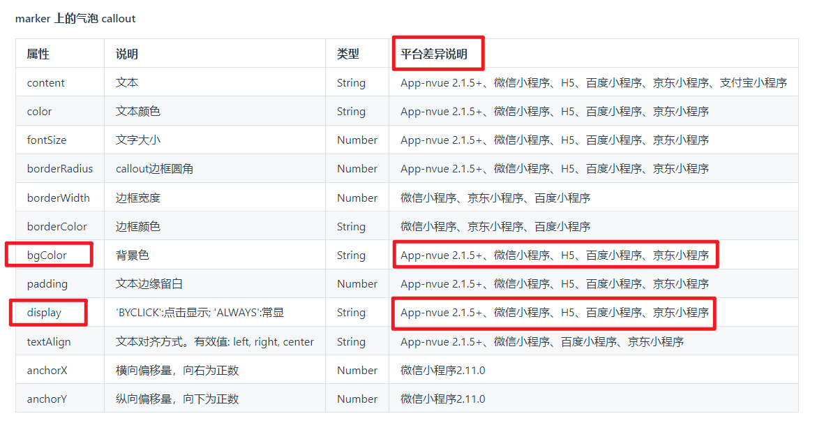Click the 'borderWidth' property name

coord(58,198)
